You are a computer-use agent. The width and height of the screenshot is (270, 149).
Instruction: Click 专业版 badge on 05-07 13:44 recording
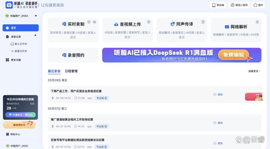[x=102, y=147]
